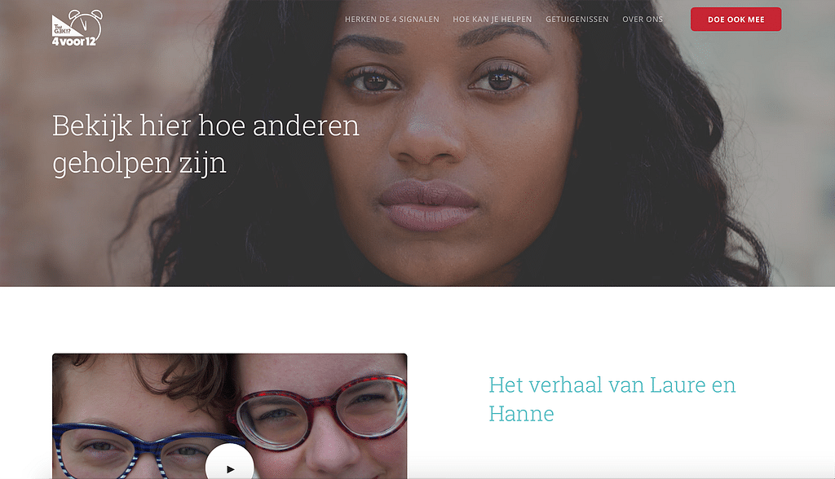Click hero title Bekijk hier hoe anderen
835x479 pixels.
[x=205, y=125]
